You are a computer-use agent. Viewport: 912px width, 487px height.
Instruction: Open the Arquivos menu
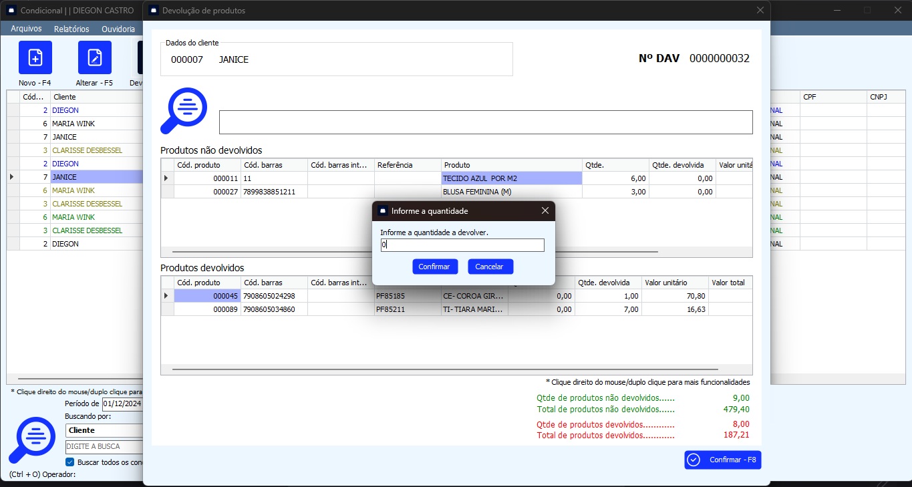click(x=26, y=29)
